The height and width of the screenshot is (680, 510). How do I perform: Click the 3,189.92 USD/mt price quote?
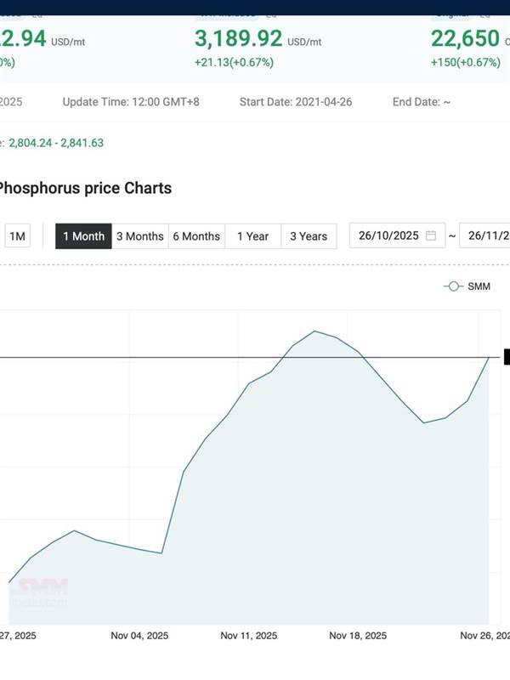[x=238, y=39]
